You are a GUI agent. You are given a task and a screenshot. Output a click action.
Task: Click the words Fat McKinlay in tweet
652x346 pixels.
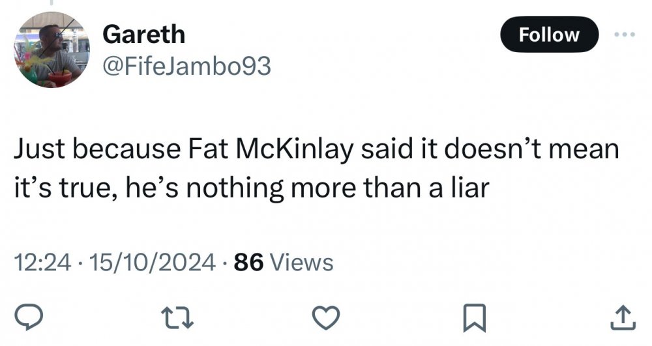tap(271, 149)
